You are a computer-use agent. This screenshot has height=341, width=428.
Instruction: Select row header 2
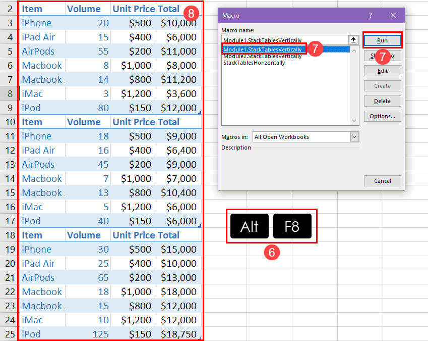pos(9,9)
